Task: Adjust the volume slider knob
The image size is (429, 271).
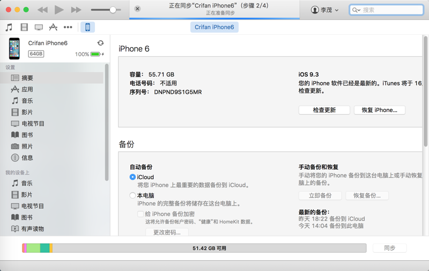Action: pyautogui.click(x=113, y=10)
